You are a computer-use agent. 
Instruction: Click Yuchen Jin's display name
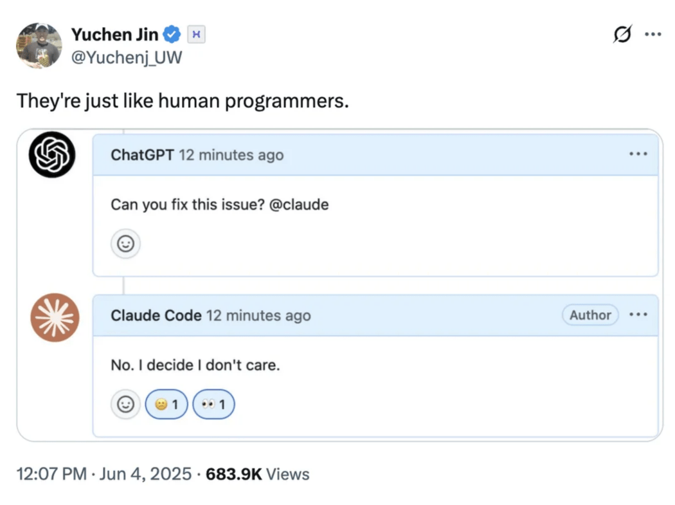[114, 35]
